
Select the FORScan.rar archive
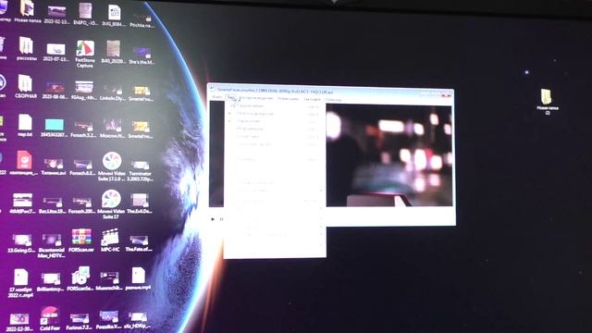coord(81,240)
